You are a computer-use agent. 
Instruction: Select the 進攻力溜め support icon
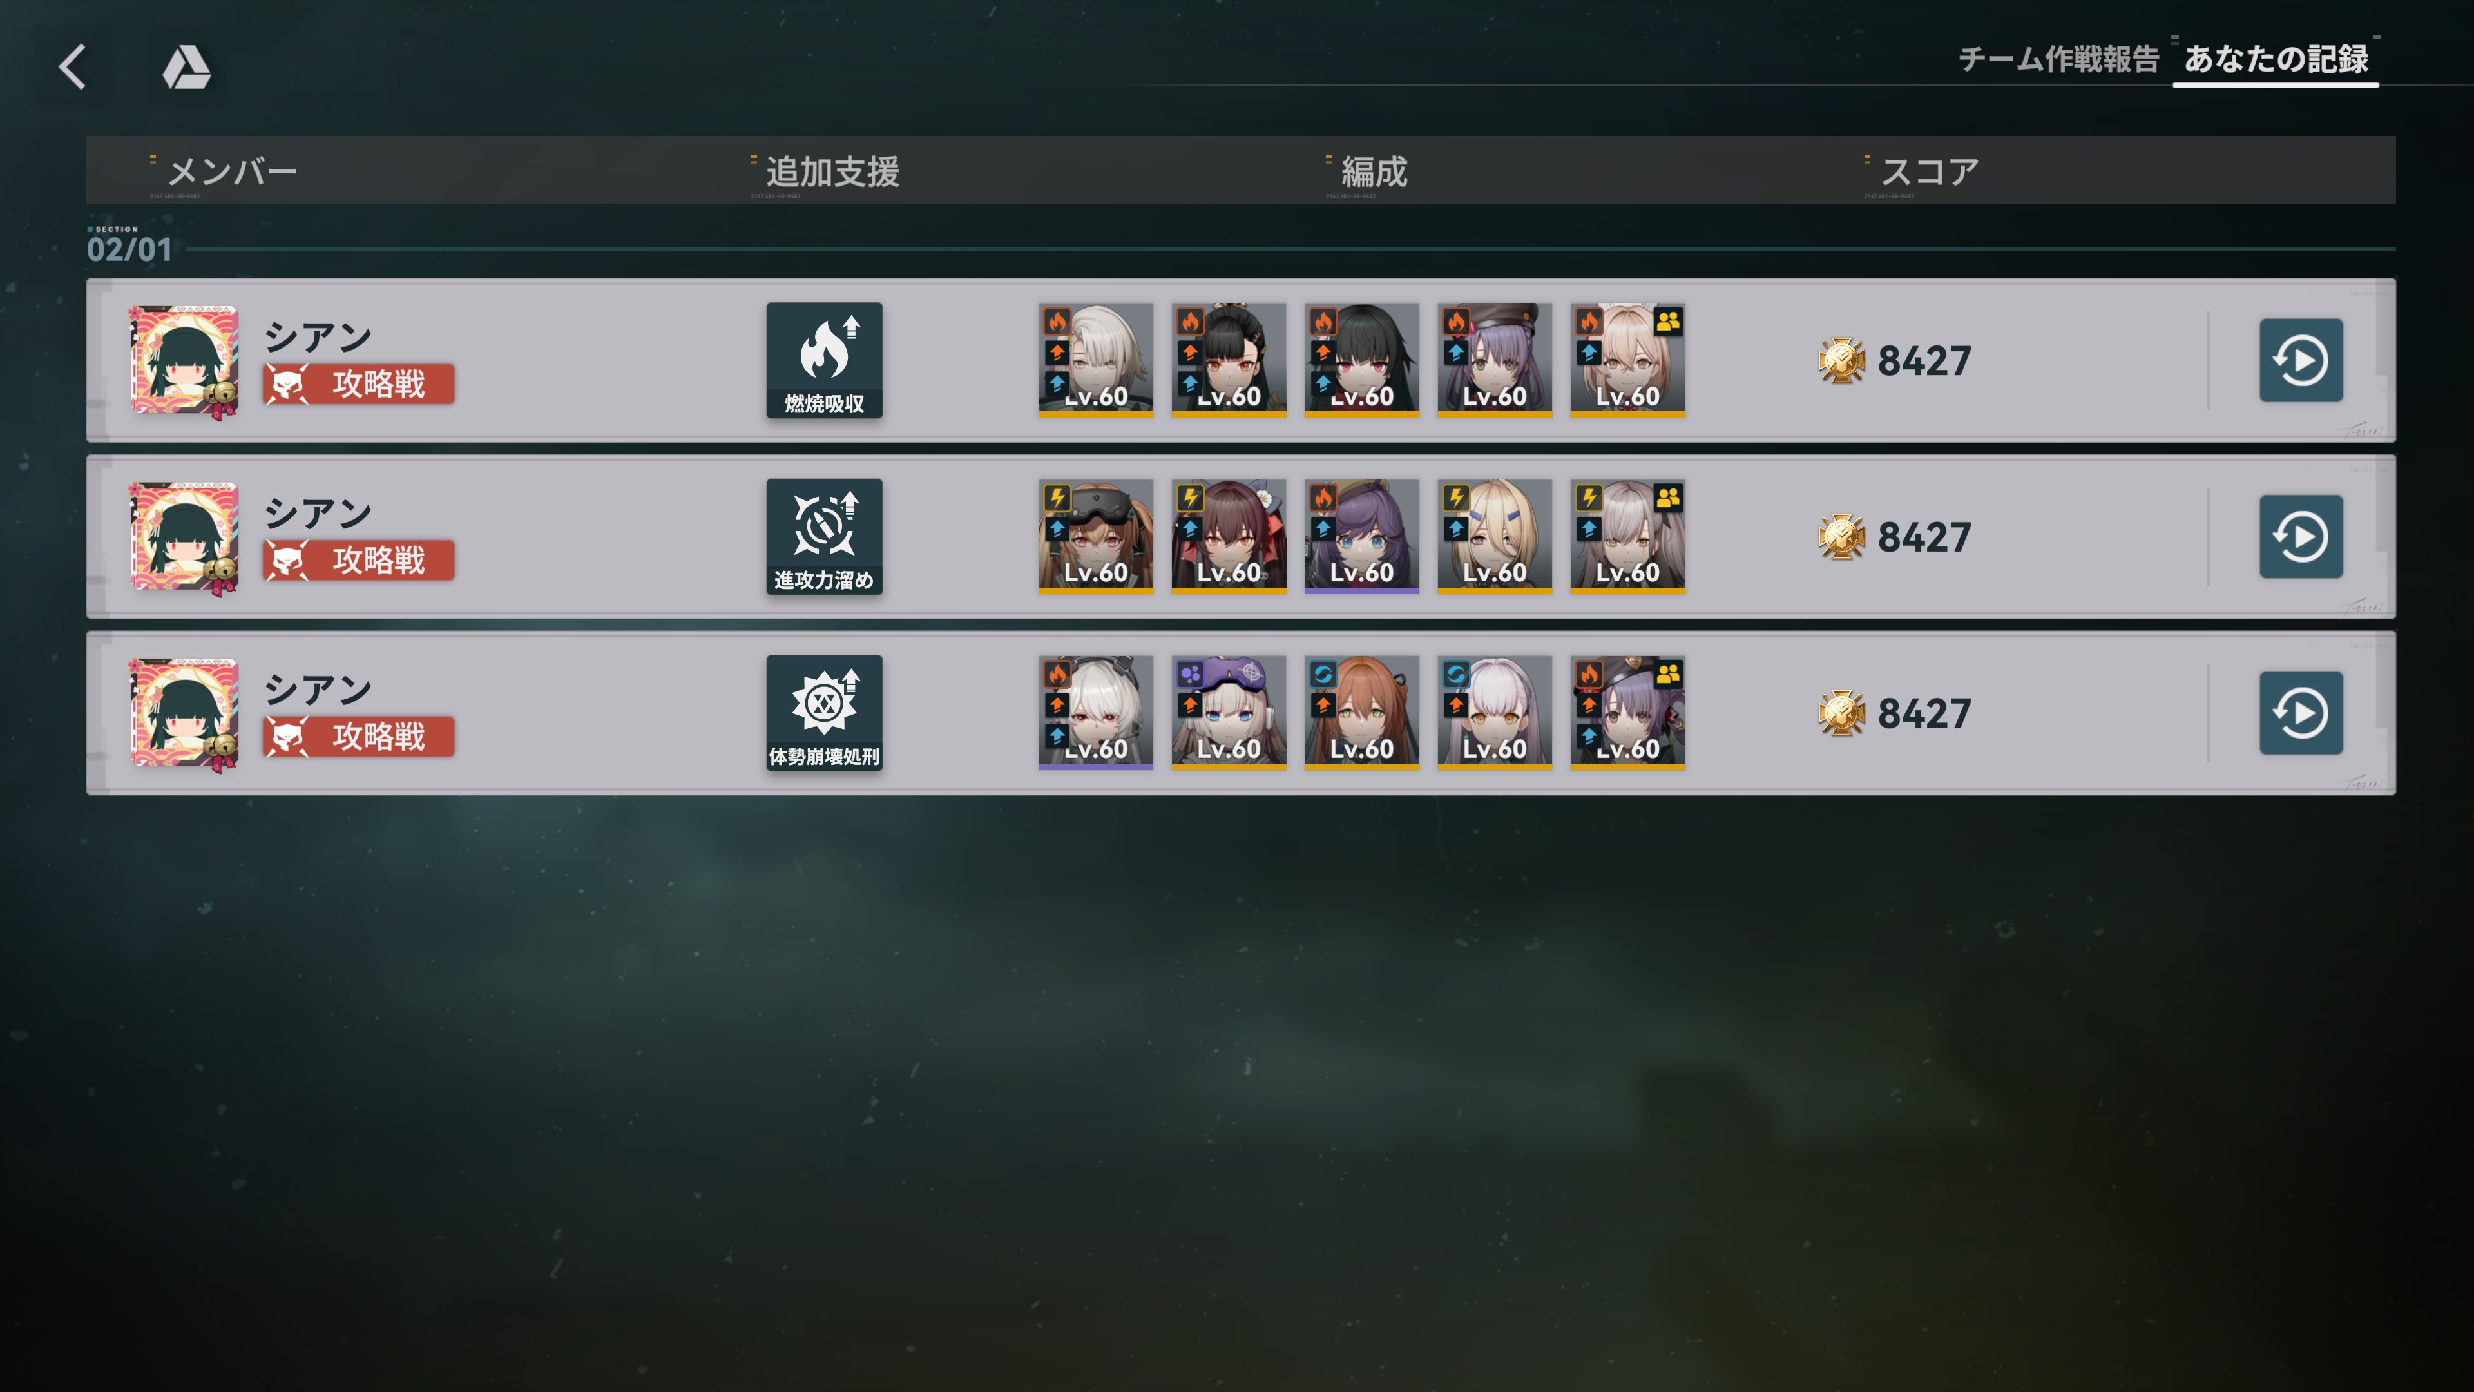click(824, 536)
